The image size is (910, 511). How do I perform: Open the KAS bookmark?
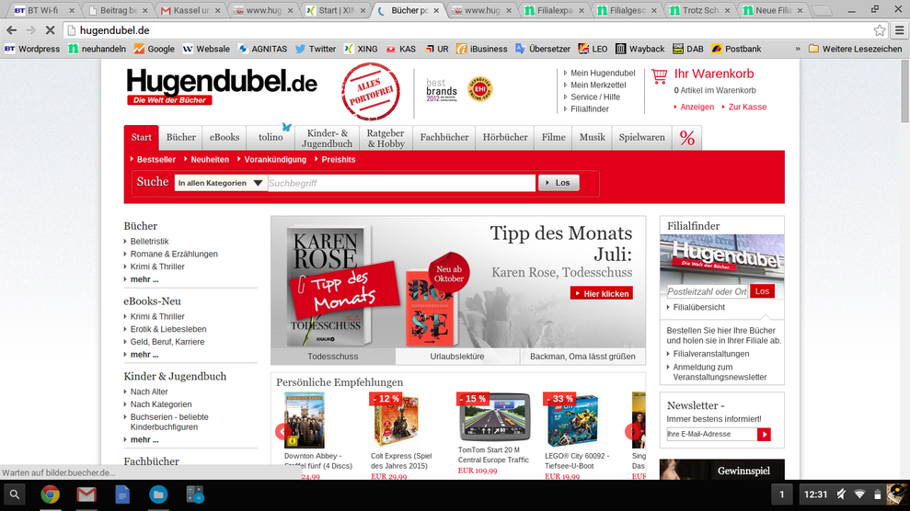[401, 49]
